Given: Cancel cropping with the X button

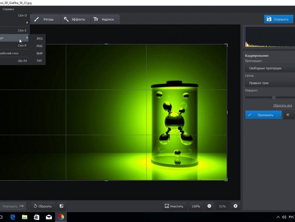Looking at the screenshot, I should pos(288,115).
